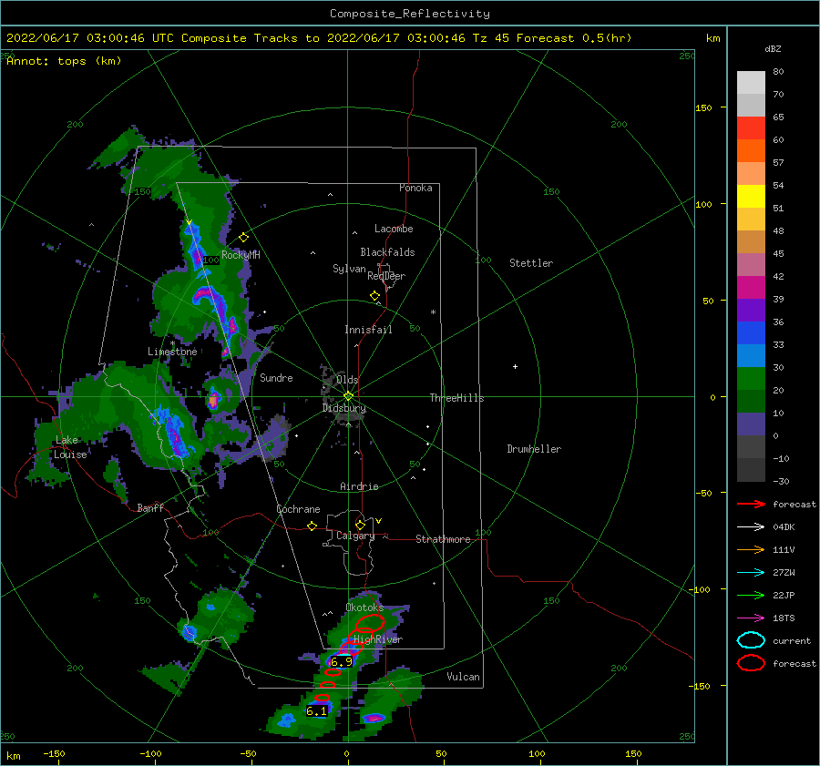The width and height of the screenshot is (820, 766).
Task: Click the 'Okotoks' city label
Action: point(364,608)
